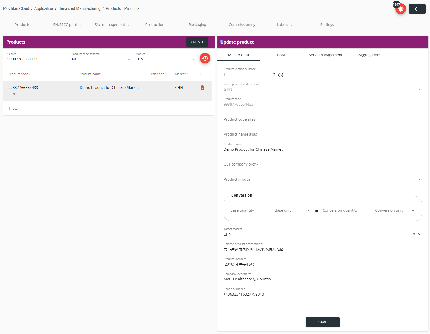Click the GS1 company prefix field

click(323, 164)
